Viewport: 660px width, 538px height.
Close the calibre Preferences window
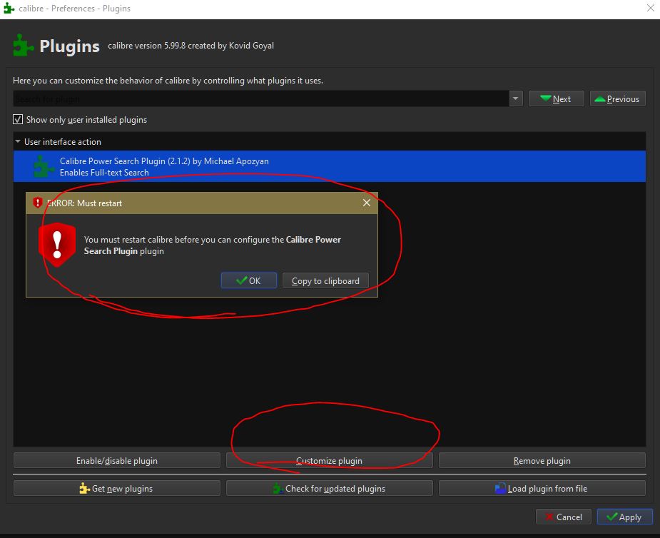(651, 8)
